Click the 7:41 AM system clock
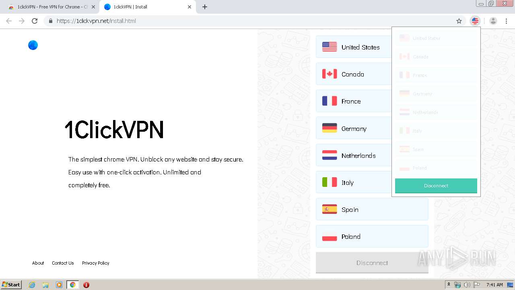The width and height of the screenshot is (515, 290). pos(494,285)
